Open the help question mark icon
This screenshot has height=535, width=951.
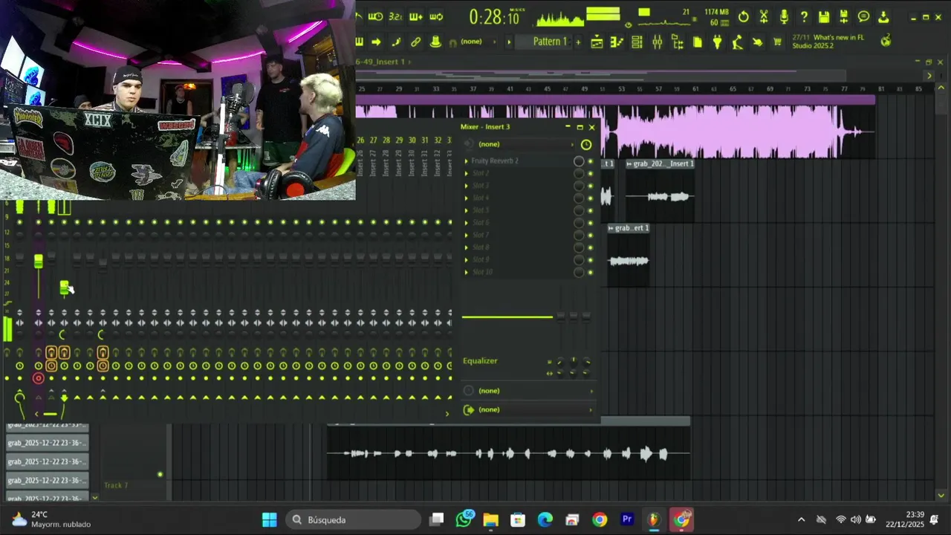[x=804, y=16]
